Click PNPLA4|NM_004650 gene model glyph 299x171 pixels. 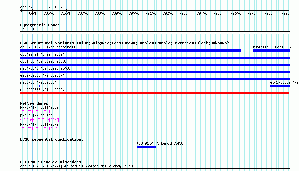pyautogui.click(x=39, y=119)
